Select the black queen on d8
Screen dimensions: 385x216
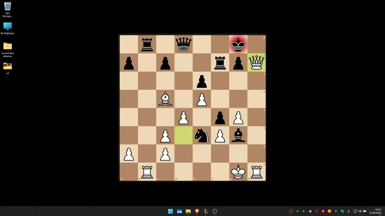click(183, 44)
